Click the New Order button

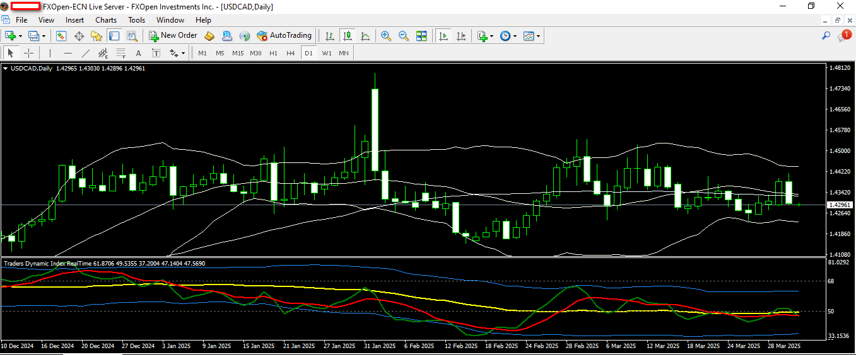click(173, 36)
